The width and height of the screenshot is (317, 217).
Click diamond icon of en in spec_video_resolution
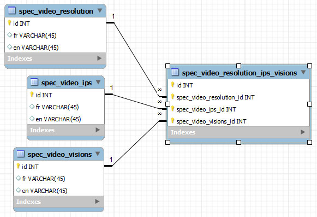point(9,47)
